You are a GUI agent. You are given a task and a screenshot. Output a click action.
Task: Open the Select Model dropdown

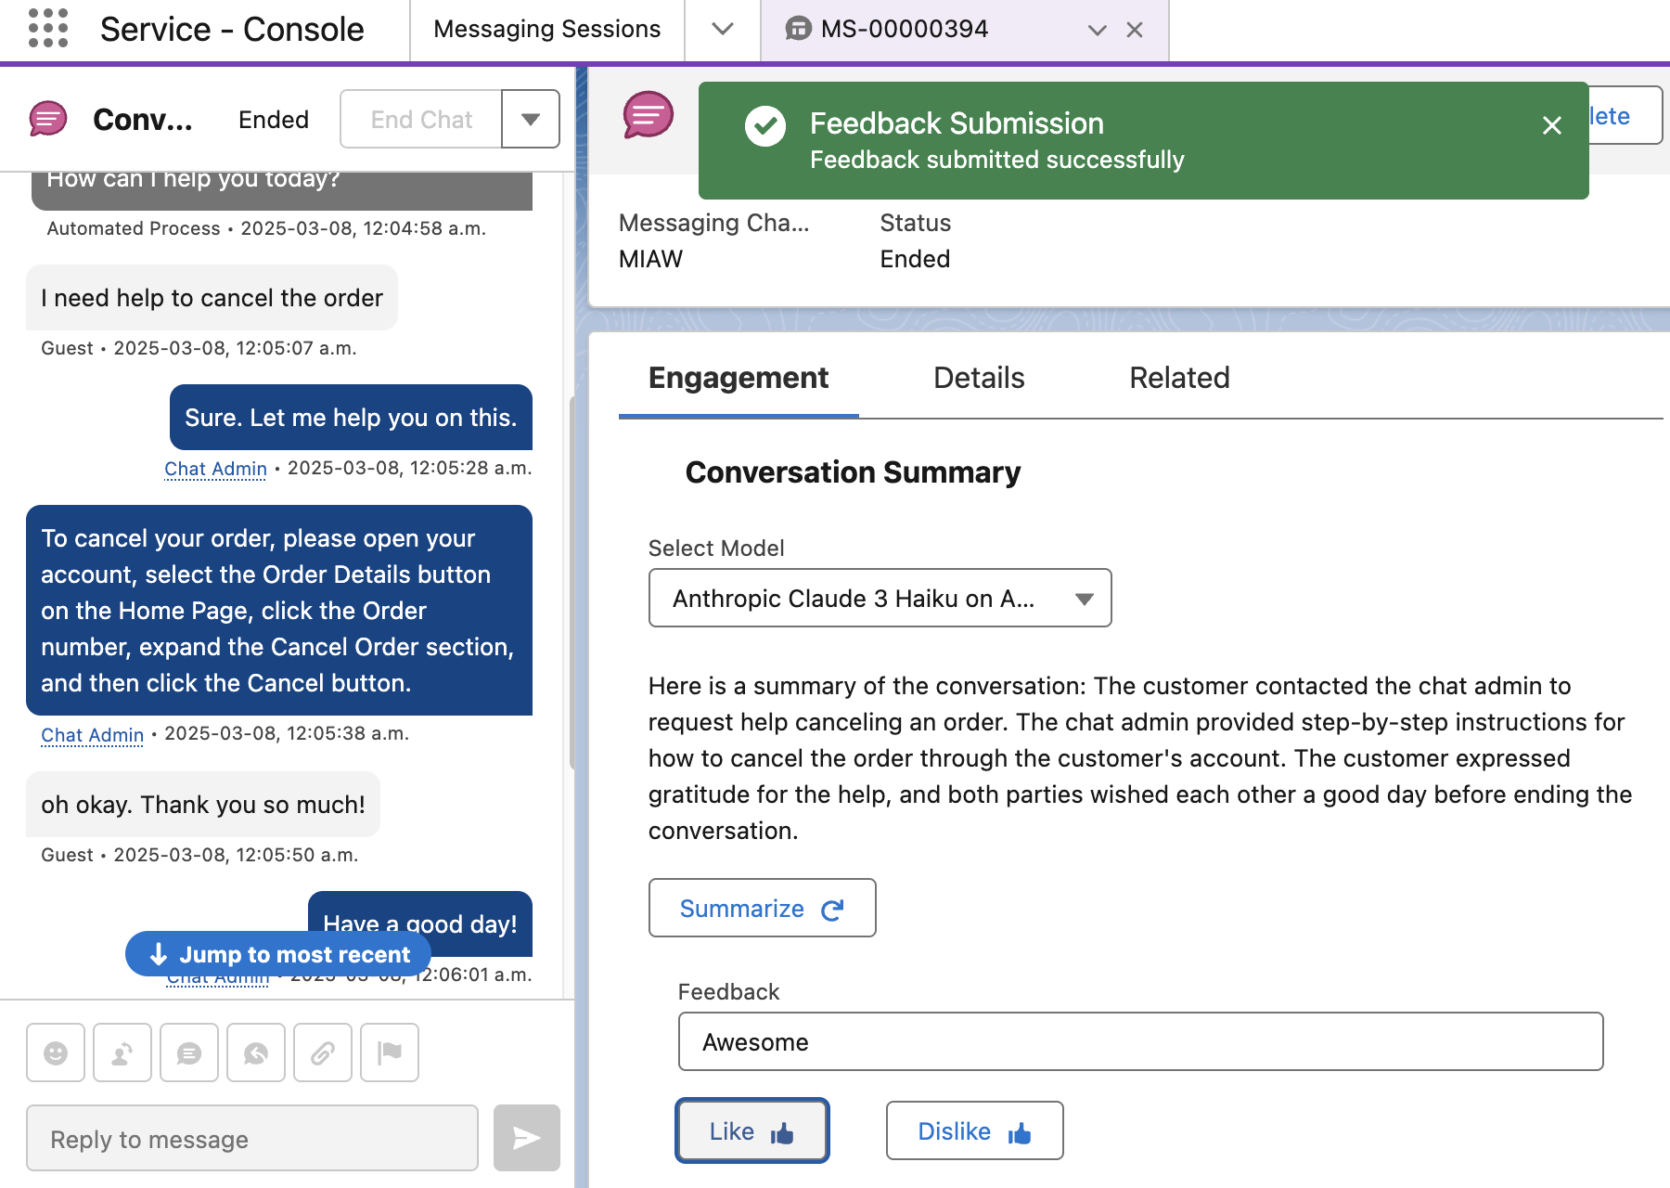tap(880, 599)
